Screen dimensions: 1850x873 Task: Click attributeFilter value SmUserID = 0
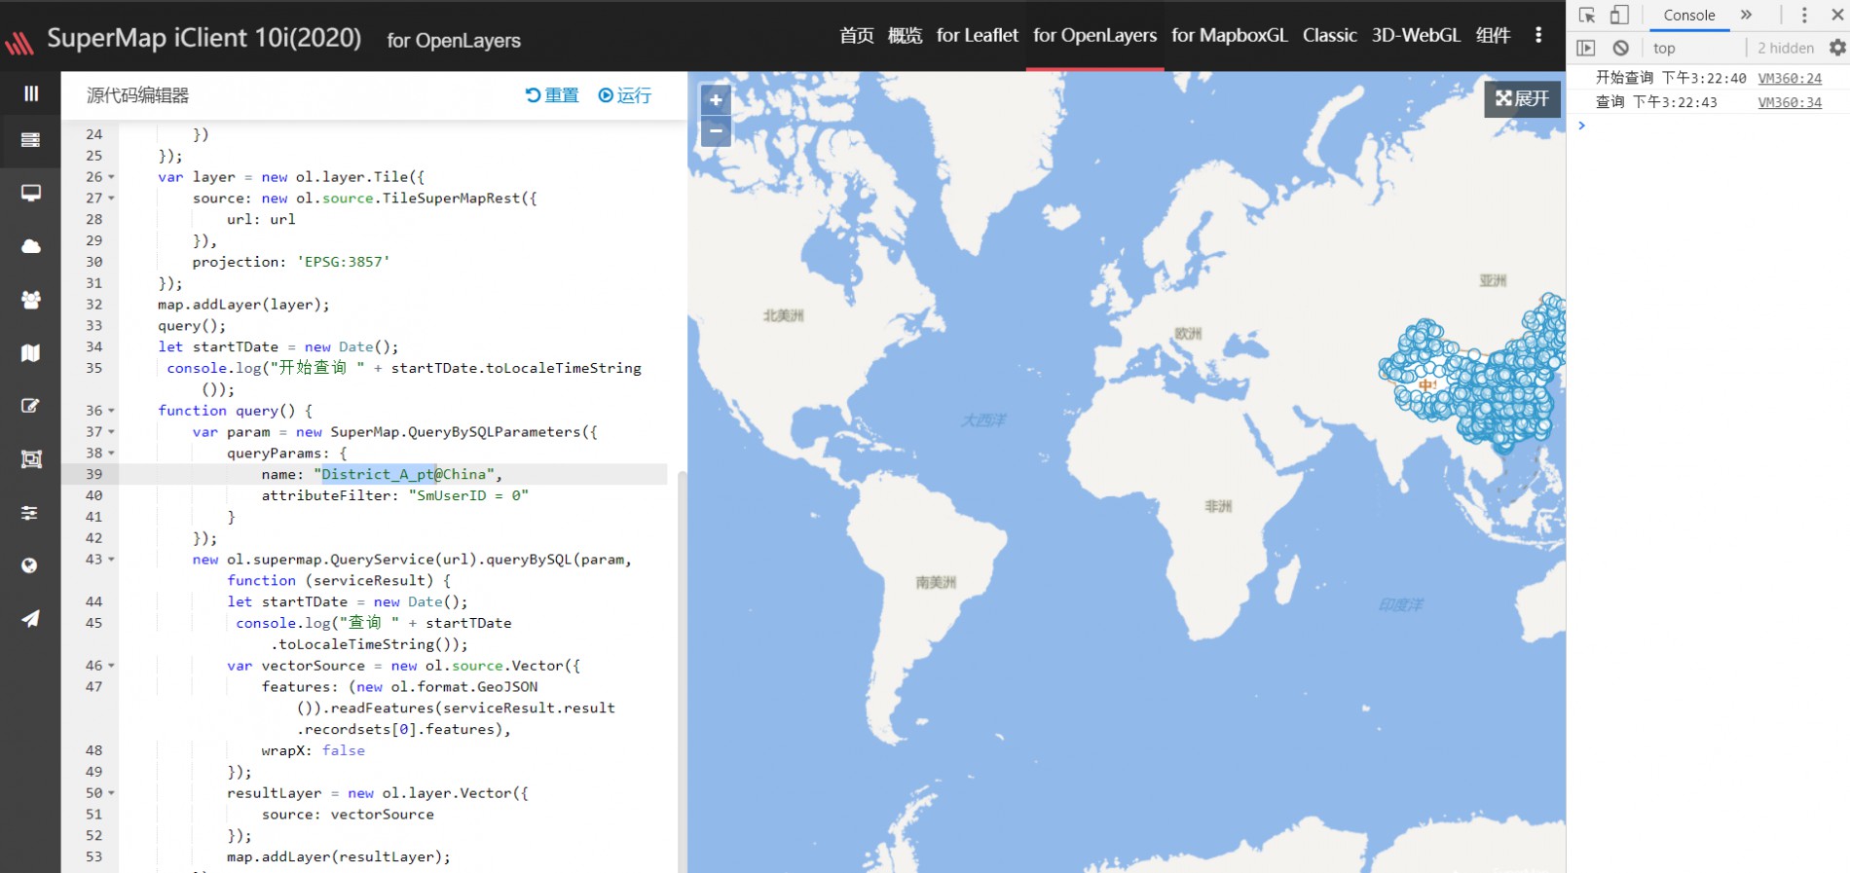[x=468, y=495]
